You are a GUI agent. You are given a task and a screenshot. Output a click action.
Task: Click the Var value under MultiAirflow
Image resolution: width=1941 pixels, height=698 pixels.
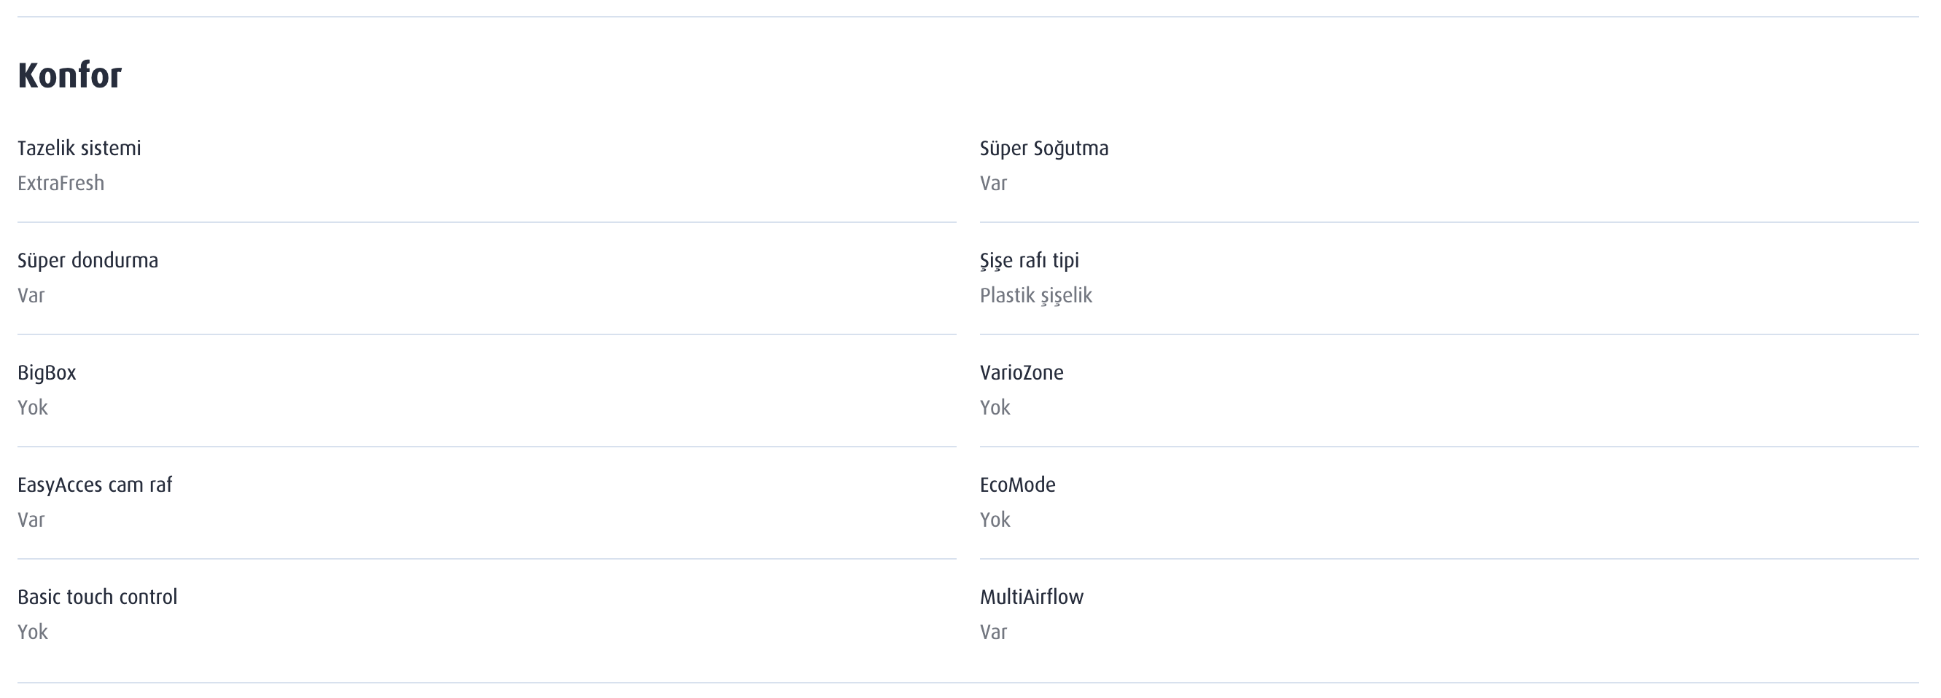(x=993, y=632)
